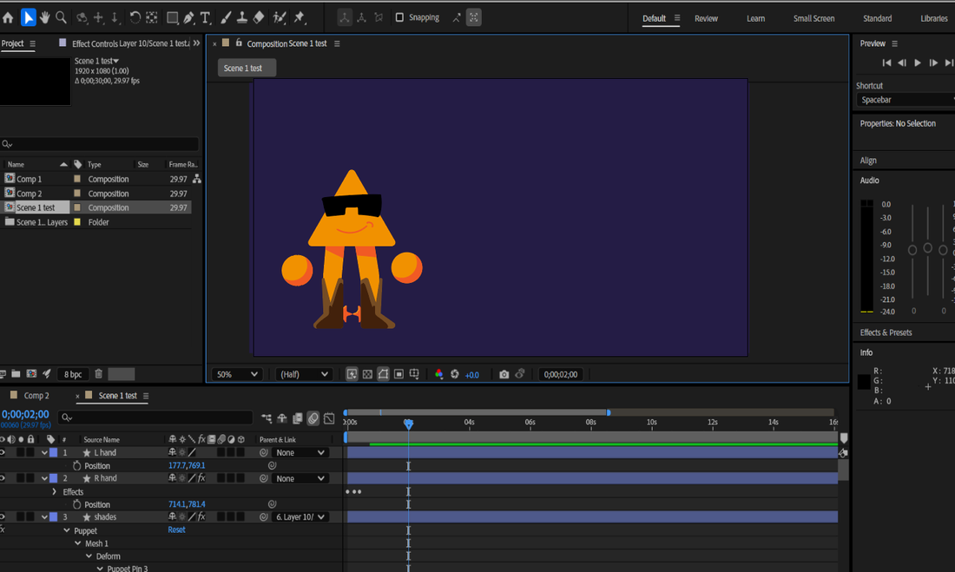Select the Brush tool
This screenshot has height=572, width=955.
click(226, 17)
